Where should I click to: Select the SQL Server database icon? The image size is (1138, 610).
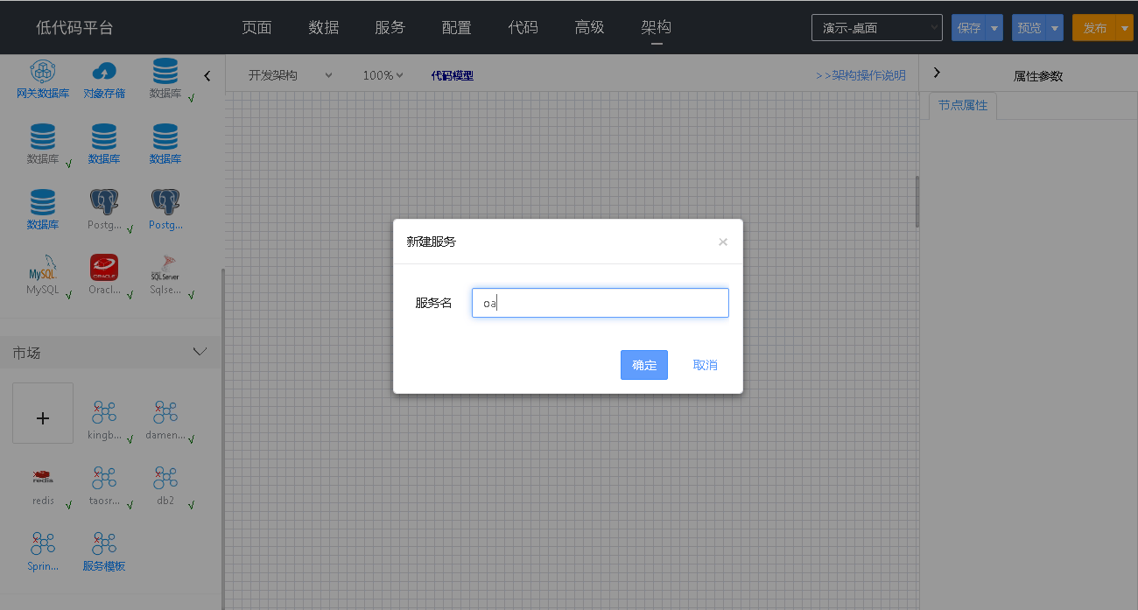(165, 267)
